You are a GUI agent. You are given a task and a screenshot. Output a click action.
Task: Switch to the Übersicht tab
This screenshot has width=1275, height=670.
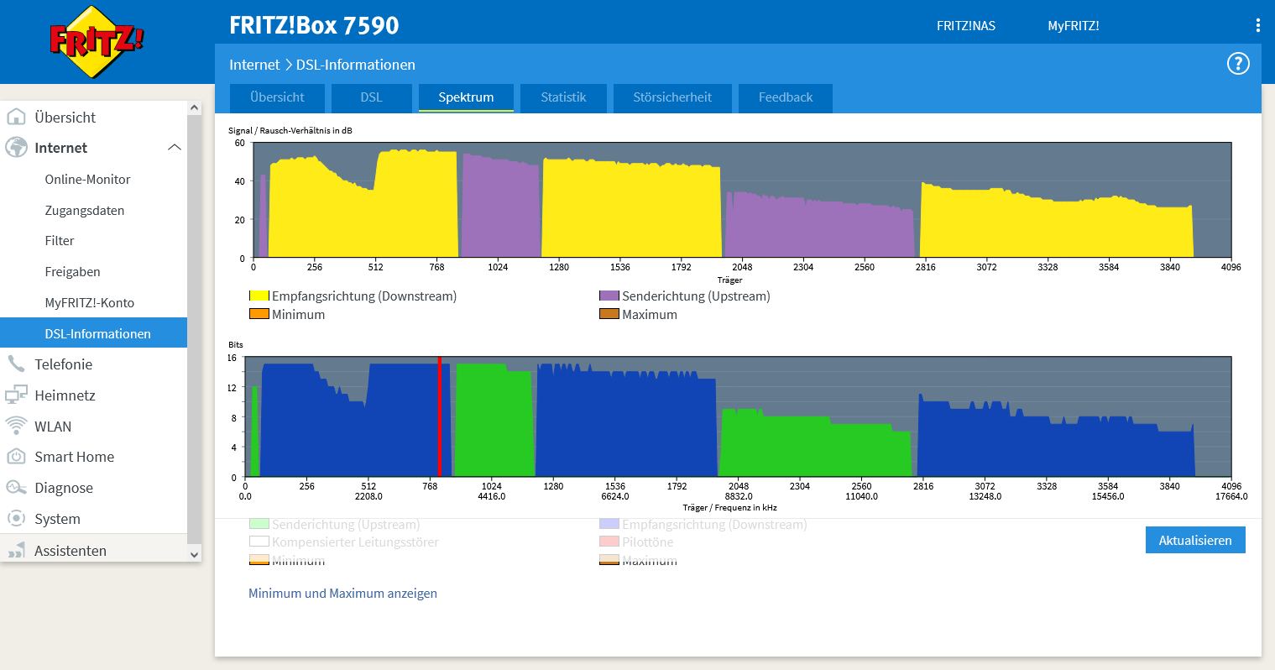277,97
